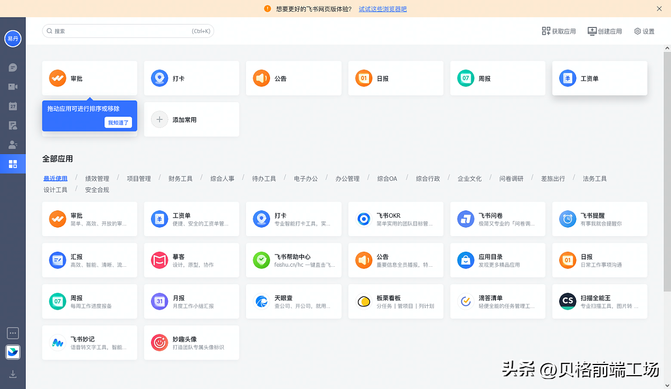Screen dimensions: 671x389
Task: Open 飞书帮助中心 app
Action: (x=294, y=260)
